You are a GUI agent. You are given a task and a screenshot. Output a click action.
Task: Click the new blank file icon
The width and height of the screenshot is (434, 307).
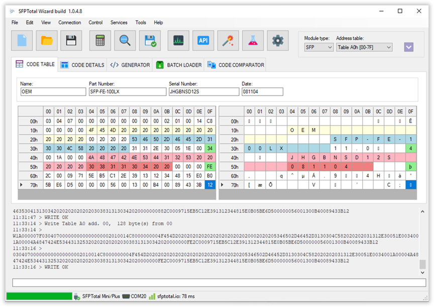tap(22, 41)
